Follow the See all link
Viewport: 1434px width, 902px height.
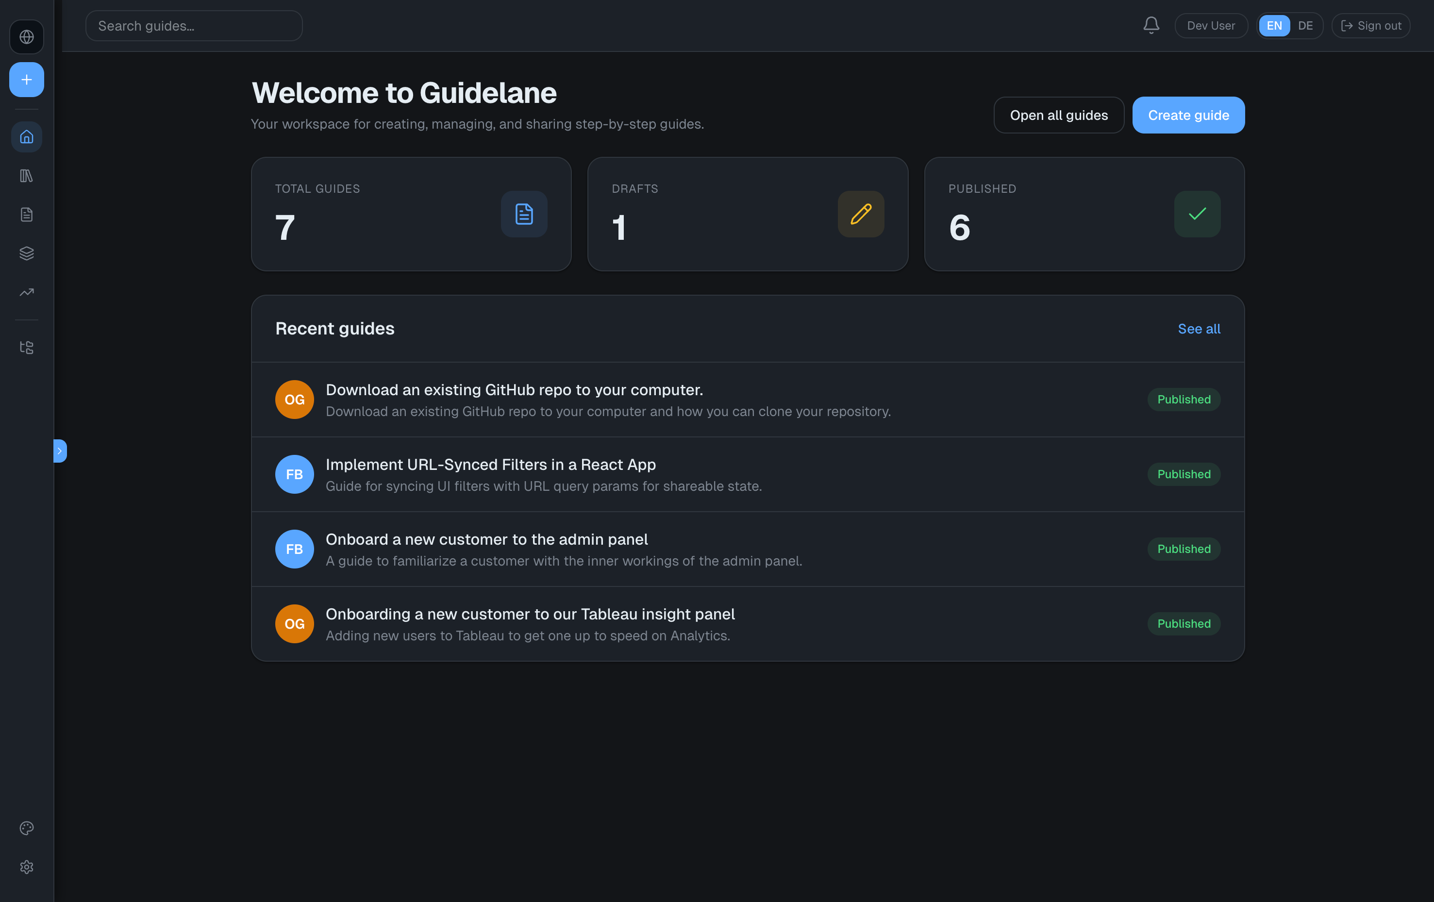point(1199,329)
